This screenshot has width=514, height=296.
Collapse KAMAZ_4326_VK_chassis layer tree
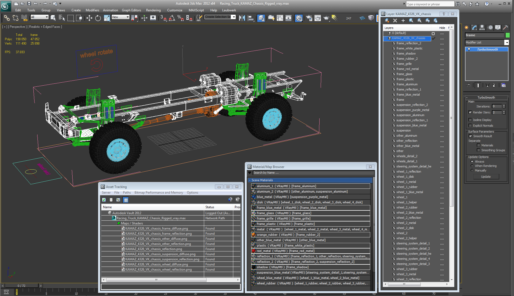click(x=386, y=38)
